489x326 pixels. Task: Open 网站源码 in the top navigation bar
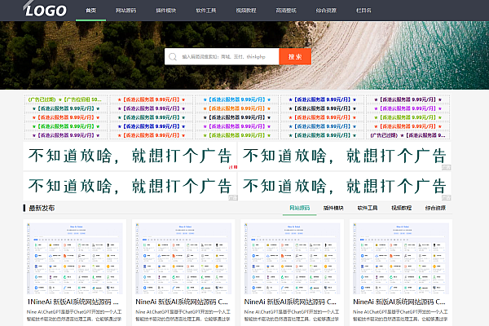tap(126, 11)
